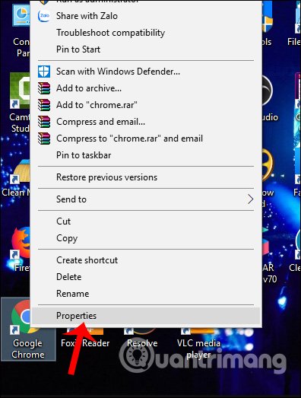Viewport: 301px width, 398px height.
Task: Open Properties in the context menu
Action: 146,316
